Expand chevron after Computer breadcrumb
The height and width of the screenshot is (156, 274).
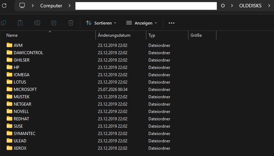pos(69,6)
